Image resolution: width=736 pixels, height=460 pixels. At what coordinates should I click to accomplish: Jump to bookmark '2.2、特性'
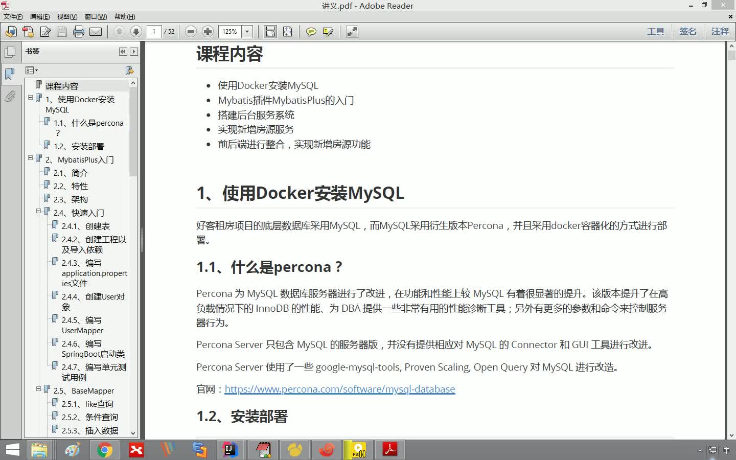71,186
